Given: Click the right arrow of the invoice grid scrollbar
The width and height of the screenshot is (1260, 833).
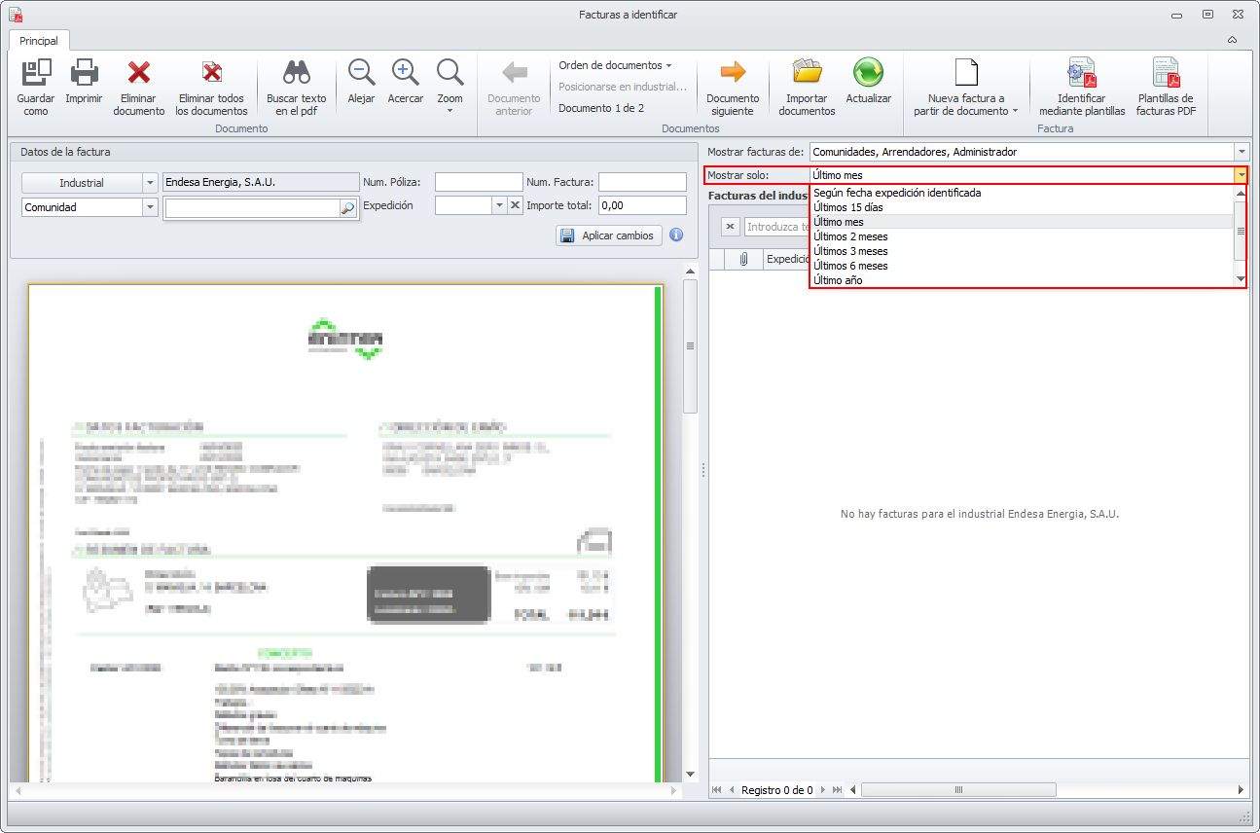Looking at the screenshot, I should pyautogui.click(x=1241, y=790).
